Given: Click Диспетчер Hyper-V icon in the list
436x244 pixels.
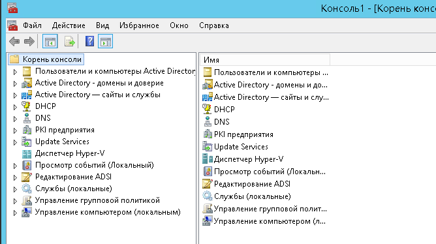Looking at the screenshot, I should click(x=208, y=159).
